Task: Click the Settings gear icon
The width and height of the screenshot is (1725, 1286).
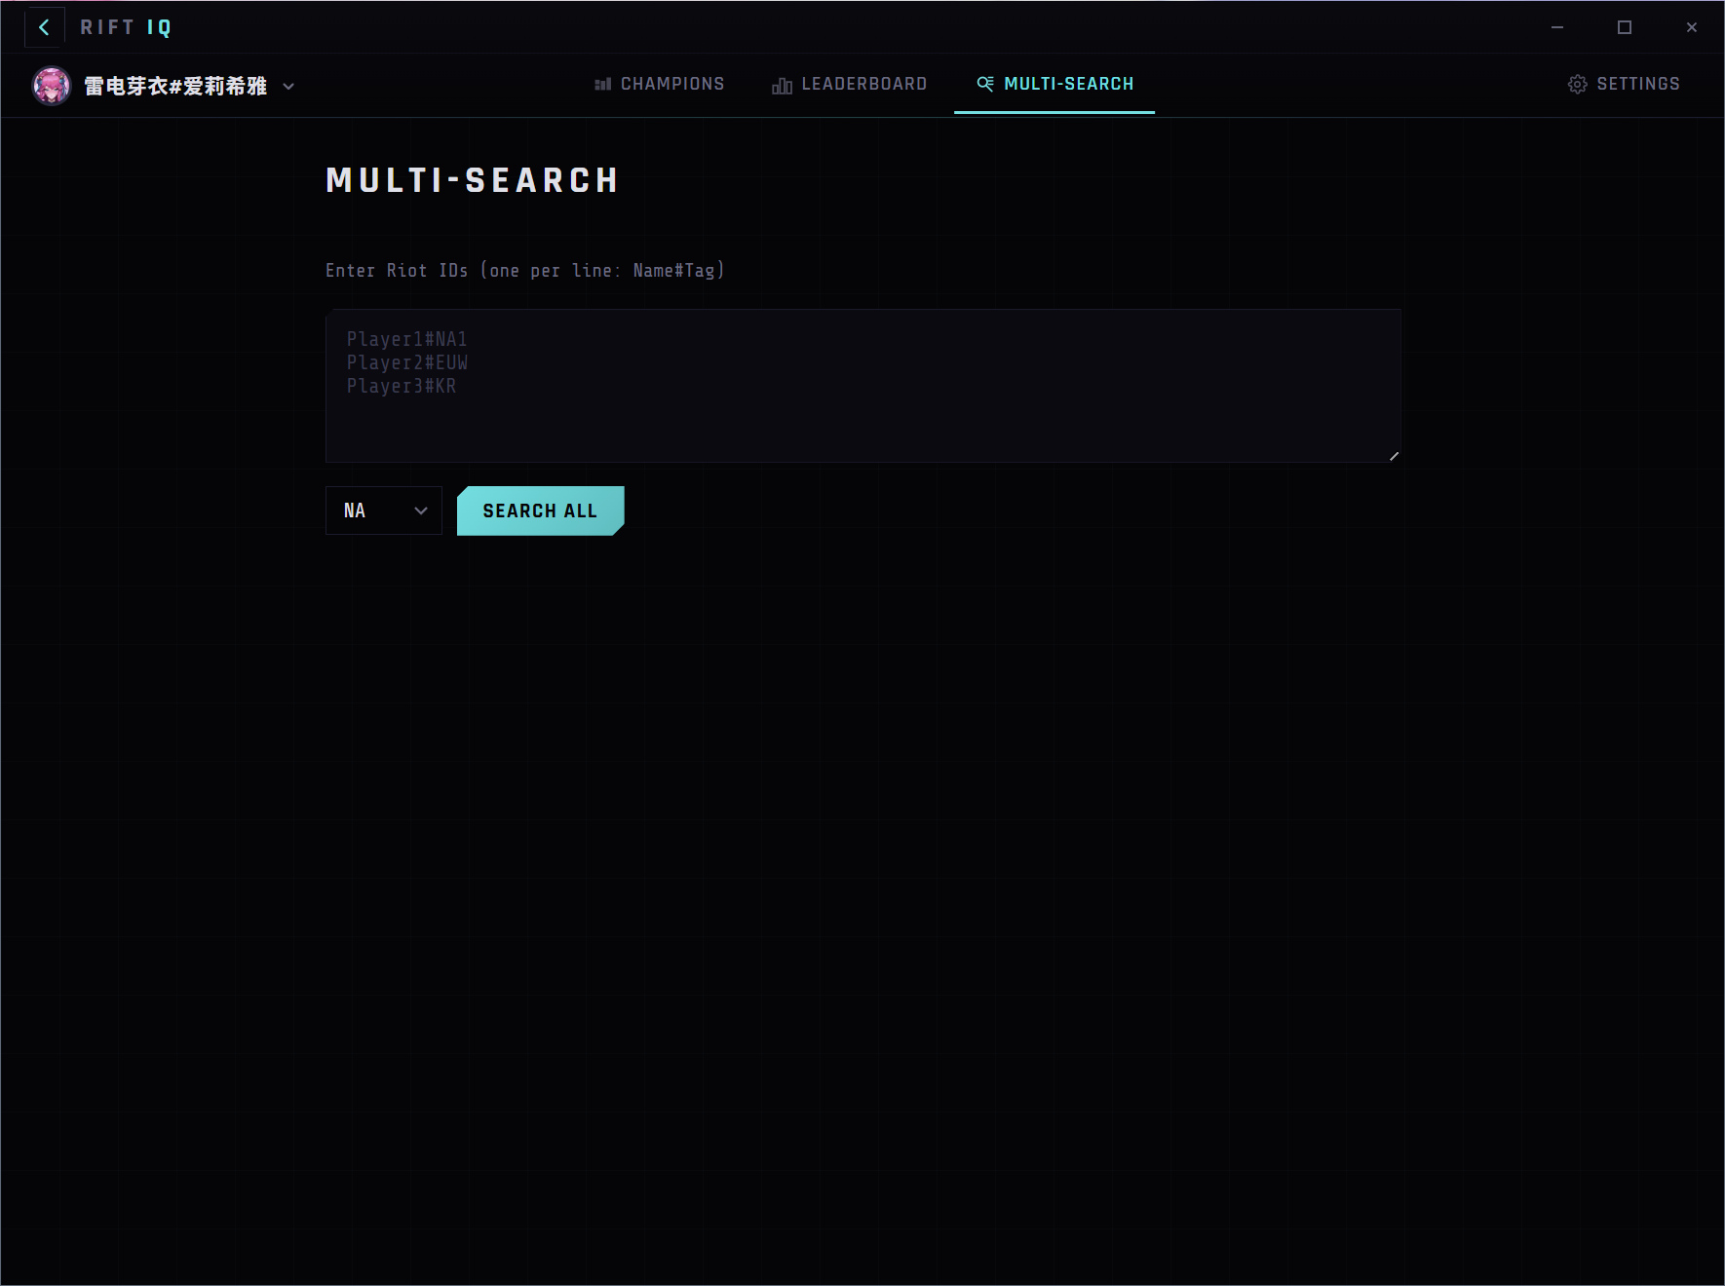Action: (x=1577, y=85)
